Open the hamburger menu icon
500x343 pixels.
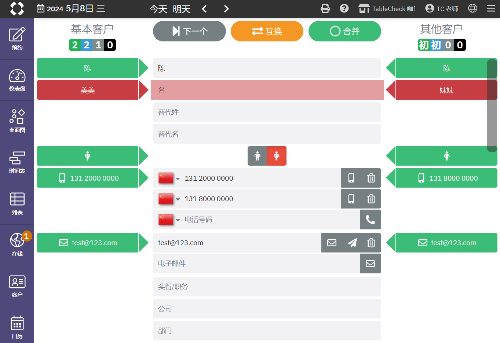tap(491, 8)
